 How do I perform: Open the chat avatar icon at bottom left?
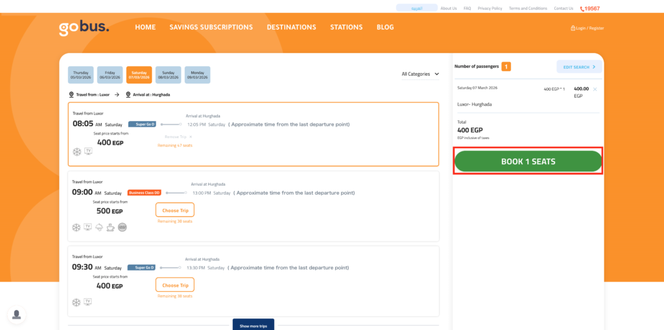pos(17,314)
